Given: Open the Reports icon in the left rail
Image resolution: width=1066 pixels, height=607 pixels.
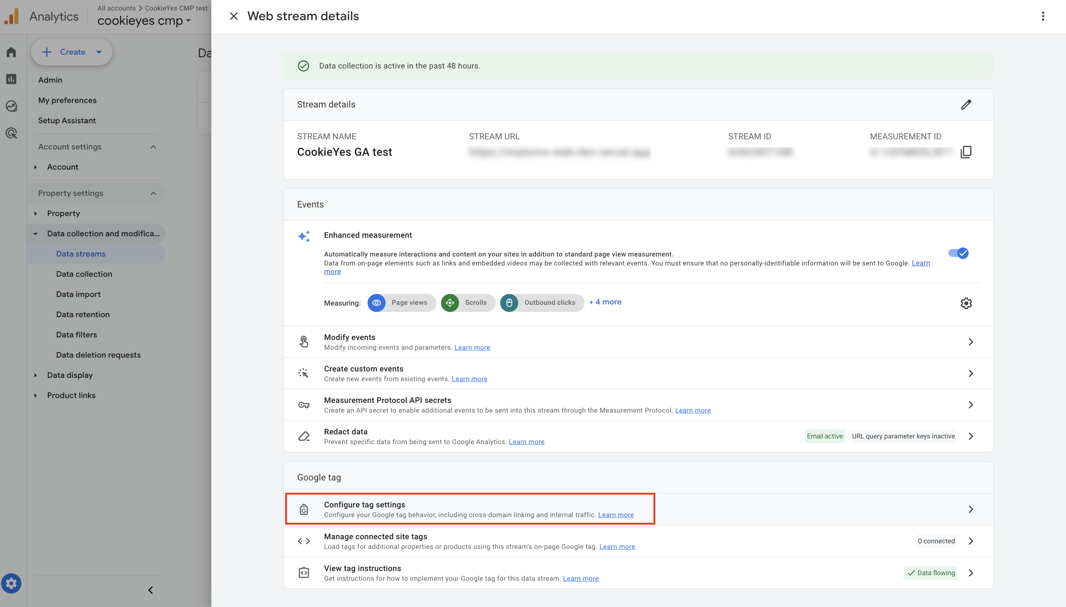Looking at the screenshot, I should [11, 79].
